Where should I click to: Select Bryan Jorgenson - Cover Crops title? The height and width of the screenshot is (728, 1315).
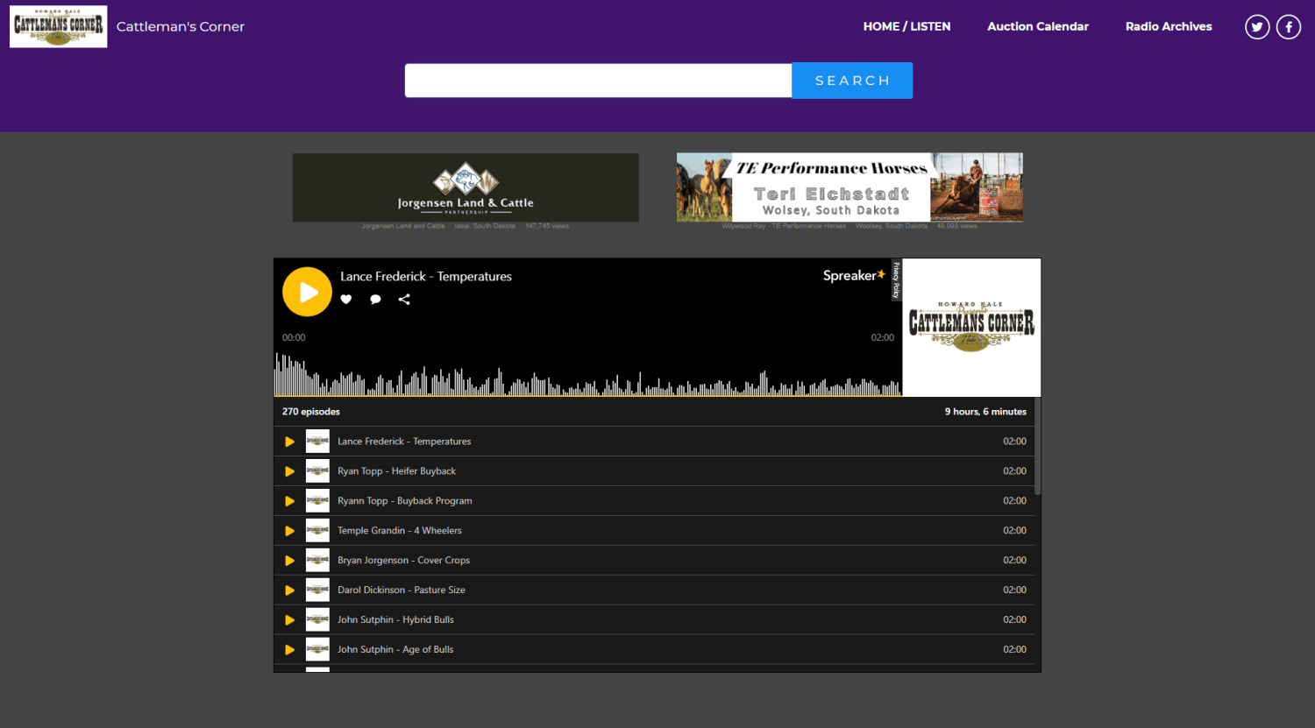403,561
